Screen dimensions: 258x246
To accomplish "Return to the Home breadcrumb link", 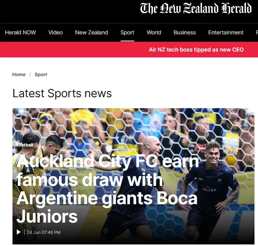I will pyautogui.click(x=19, y=75).
